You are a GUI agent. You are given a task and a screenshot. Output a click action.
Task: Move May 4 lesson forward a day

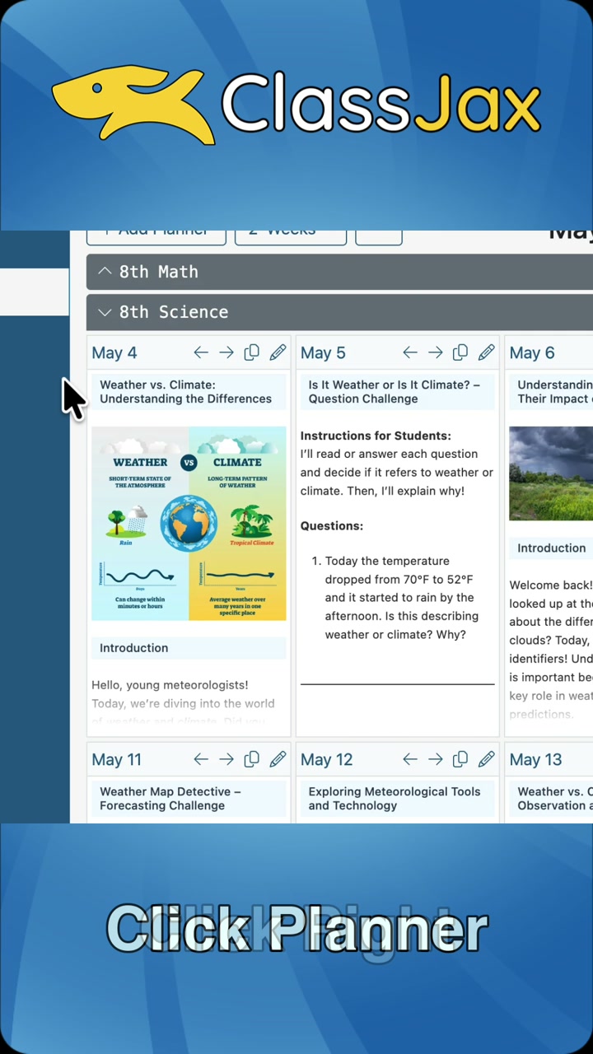coord(226,352)
